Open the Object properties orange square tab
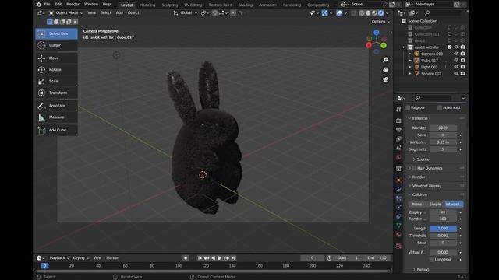499x280 pixels. pyautogui.click(x=398, y=180)
